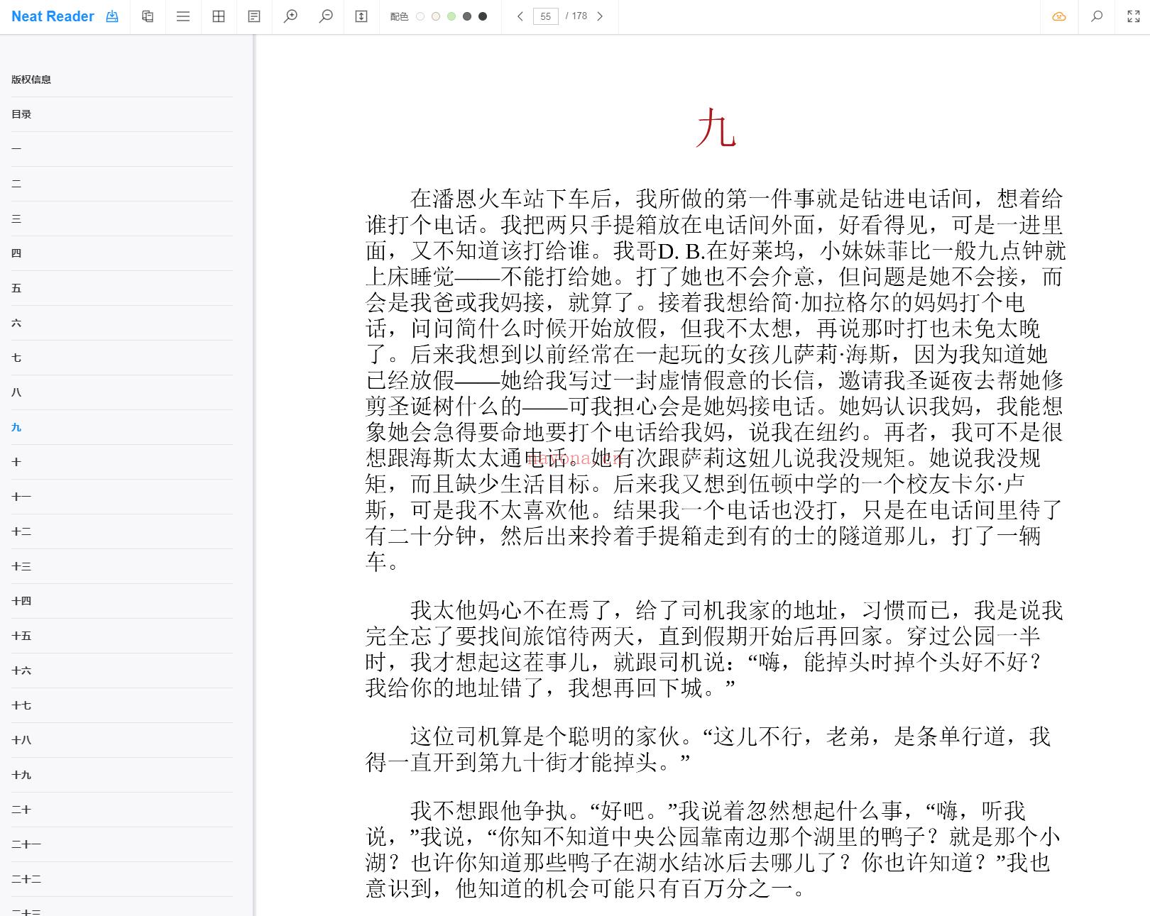1150x916 pixels.
Task: Open the search magnifier at top right
Action: [1097, 16]
